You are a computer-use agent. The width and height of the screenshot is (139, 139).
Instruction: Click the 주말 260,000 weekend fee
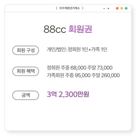point(106,75)
